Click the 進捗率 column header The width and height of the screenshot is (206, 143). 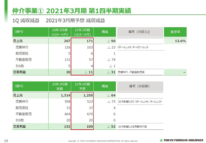coord(175,32)
